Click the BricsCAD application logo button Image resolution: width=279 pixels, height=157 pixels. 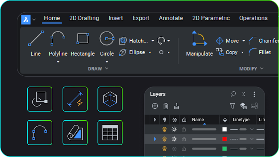tap(26, 20)
